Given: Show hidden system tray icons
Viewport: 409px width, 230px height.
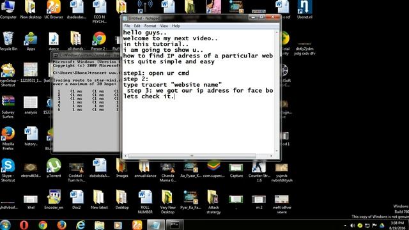Looking at the screenshot, I should tap(345, 226).
